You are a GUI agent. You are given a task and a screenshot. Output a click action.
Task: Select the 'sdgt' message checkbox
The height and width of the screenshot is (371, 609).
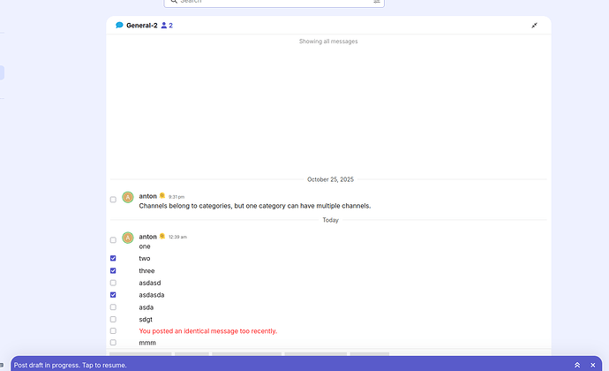click(113, 319)
